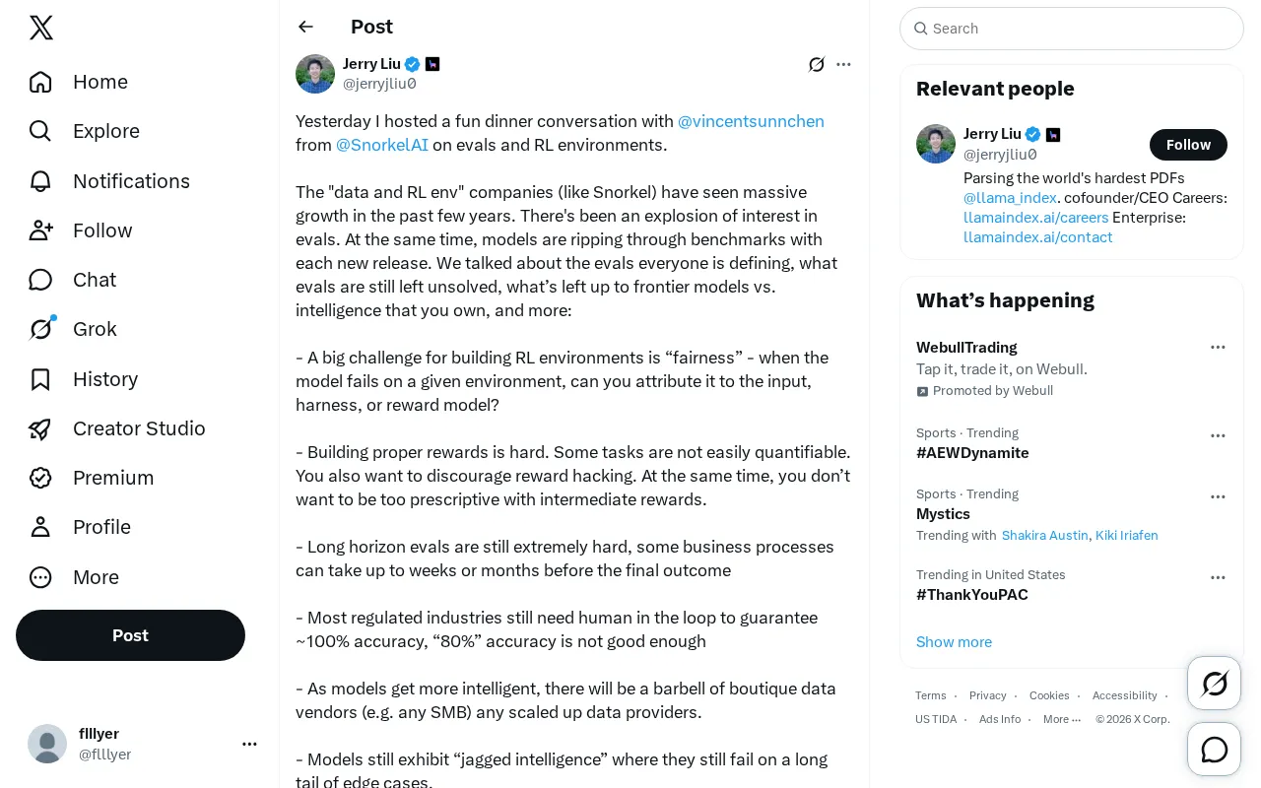Follow Jerry Liu
The height and width of the screenshot is (788, 1261).
click(x=1188, y=145)
